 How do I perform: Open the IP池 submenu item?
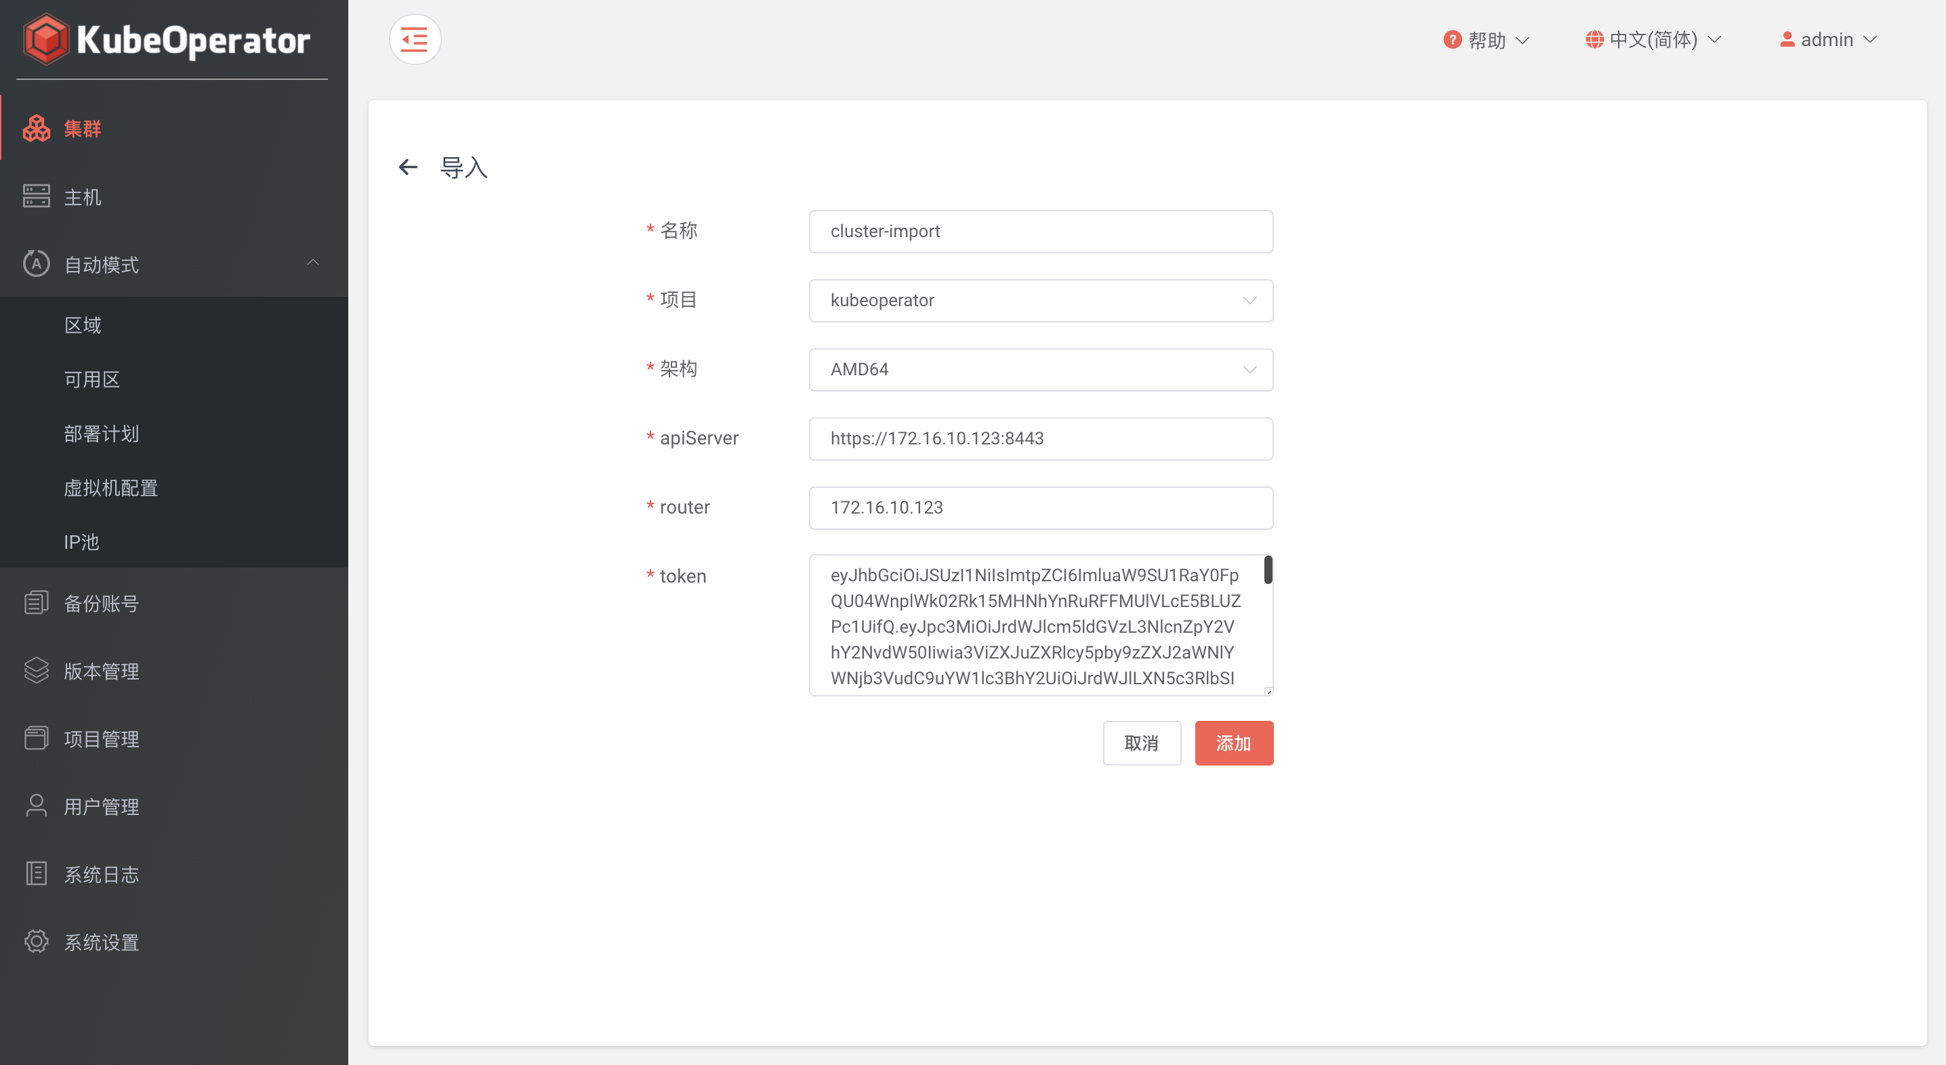click(173, 541)
